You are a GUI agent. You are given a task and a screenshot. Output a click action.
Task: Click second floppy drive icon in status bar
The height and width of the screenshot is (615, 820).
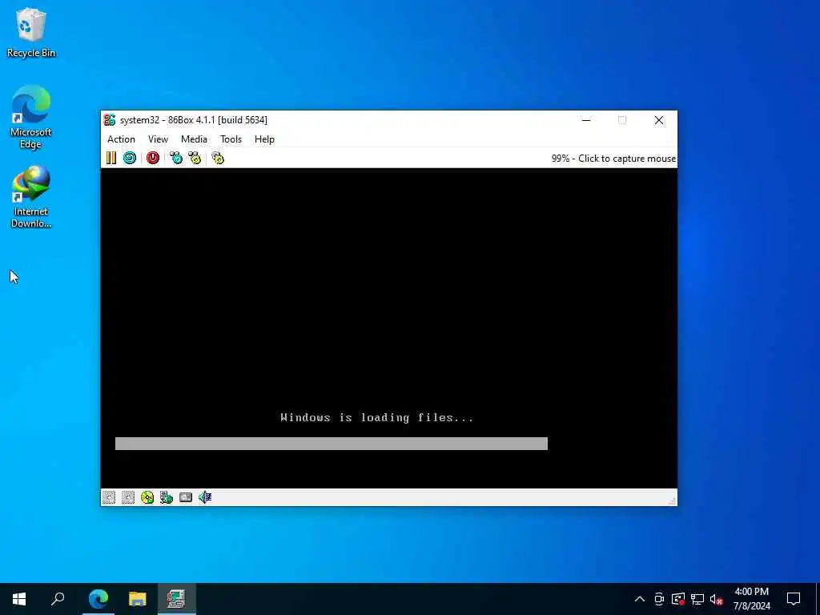point(128,497)
